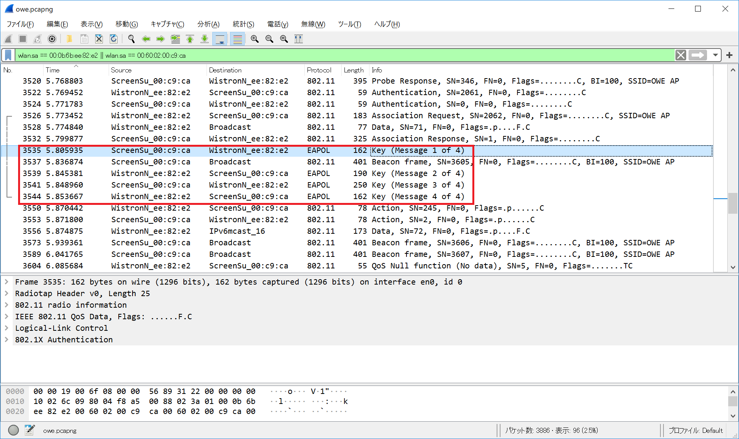Viewport: 739px width, 439px height.
Task: Open the 編集(E) menu
Action: pos(57,24)
